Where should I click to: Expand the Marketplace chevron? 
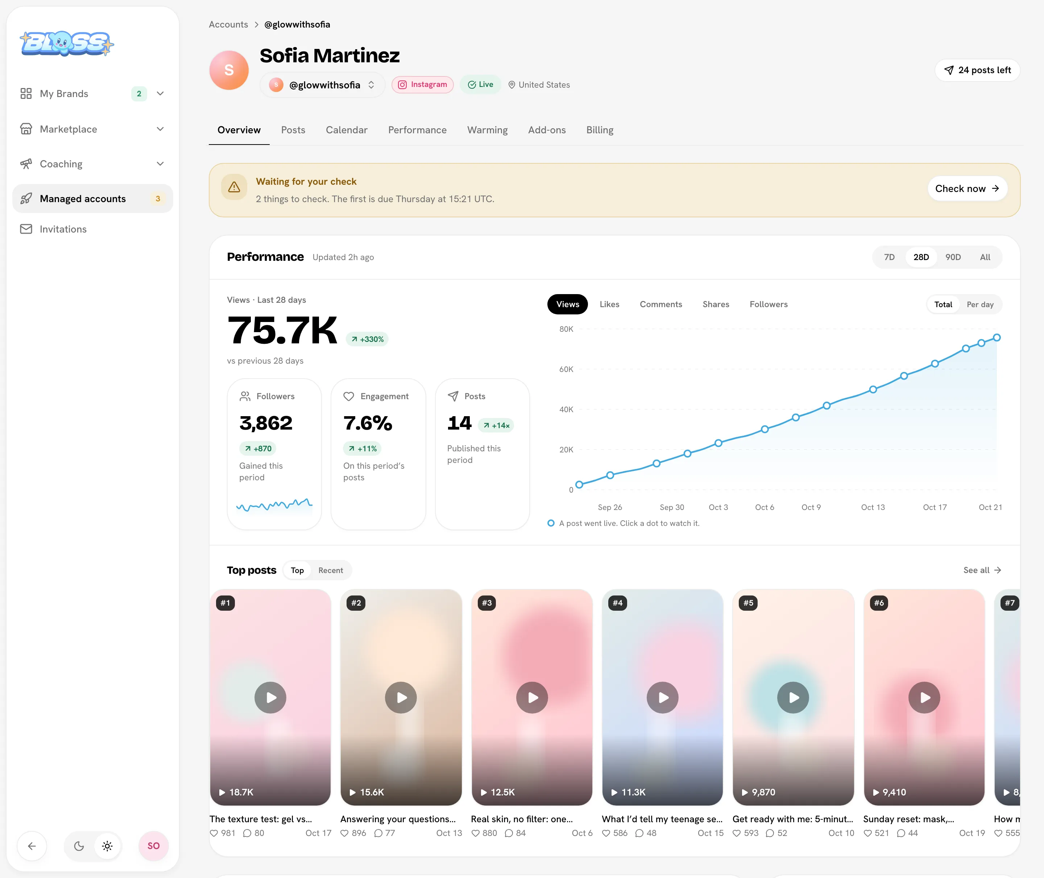(x=160, y=129)
